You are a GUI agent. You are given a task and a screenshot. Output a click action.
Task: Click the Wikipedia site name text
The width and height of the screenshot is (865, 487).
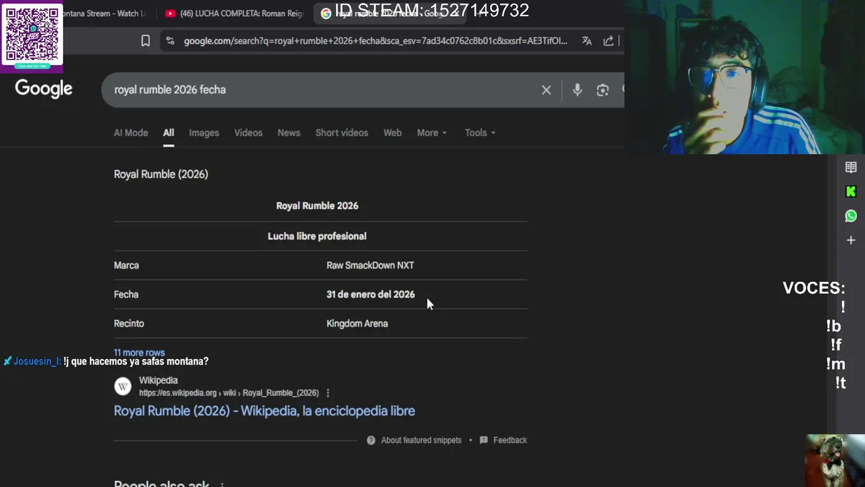158,380
